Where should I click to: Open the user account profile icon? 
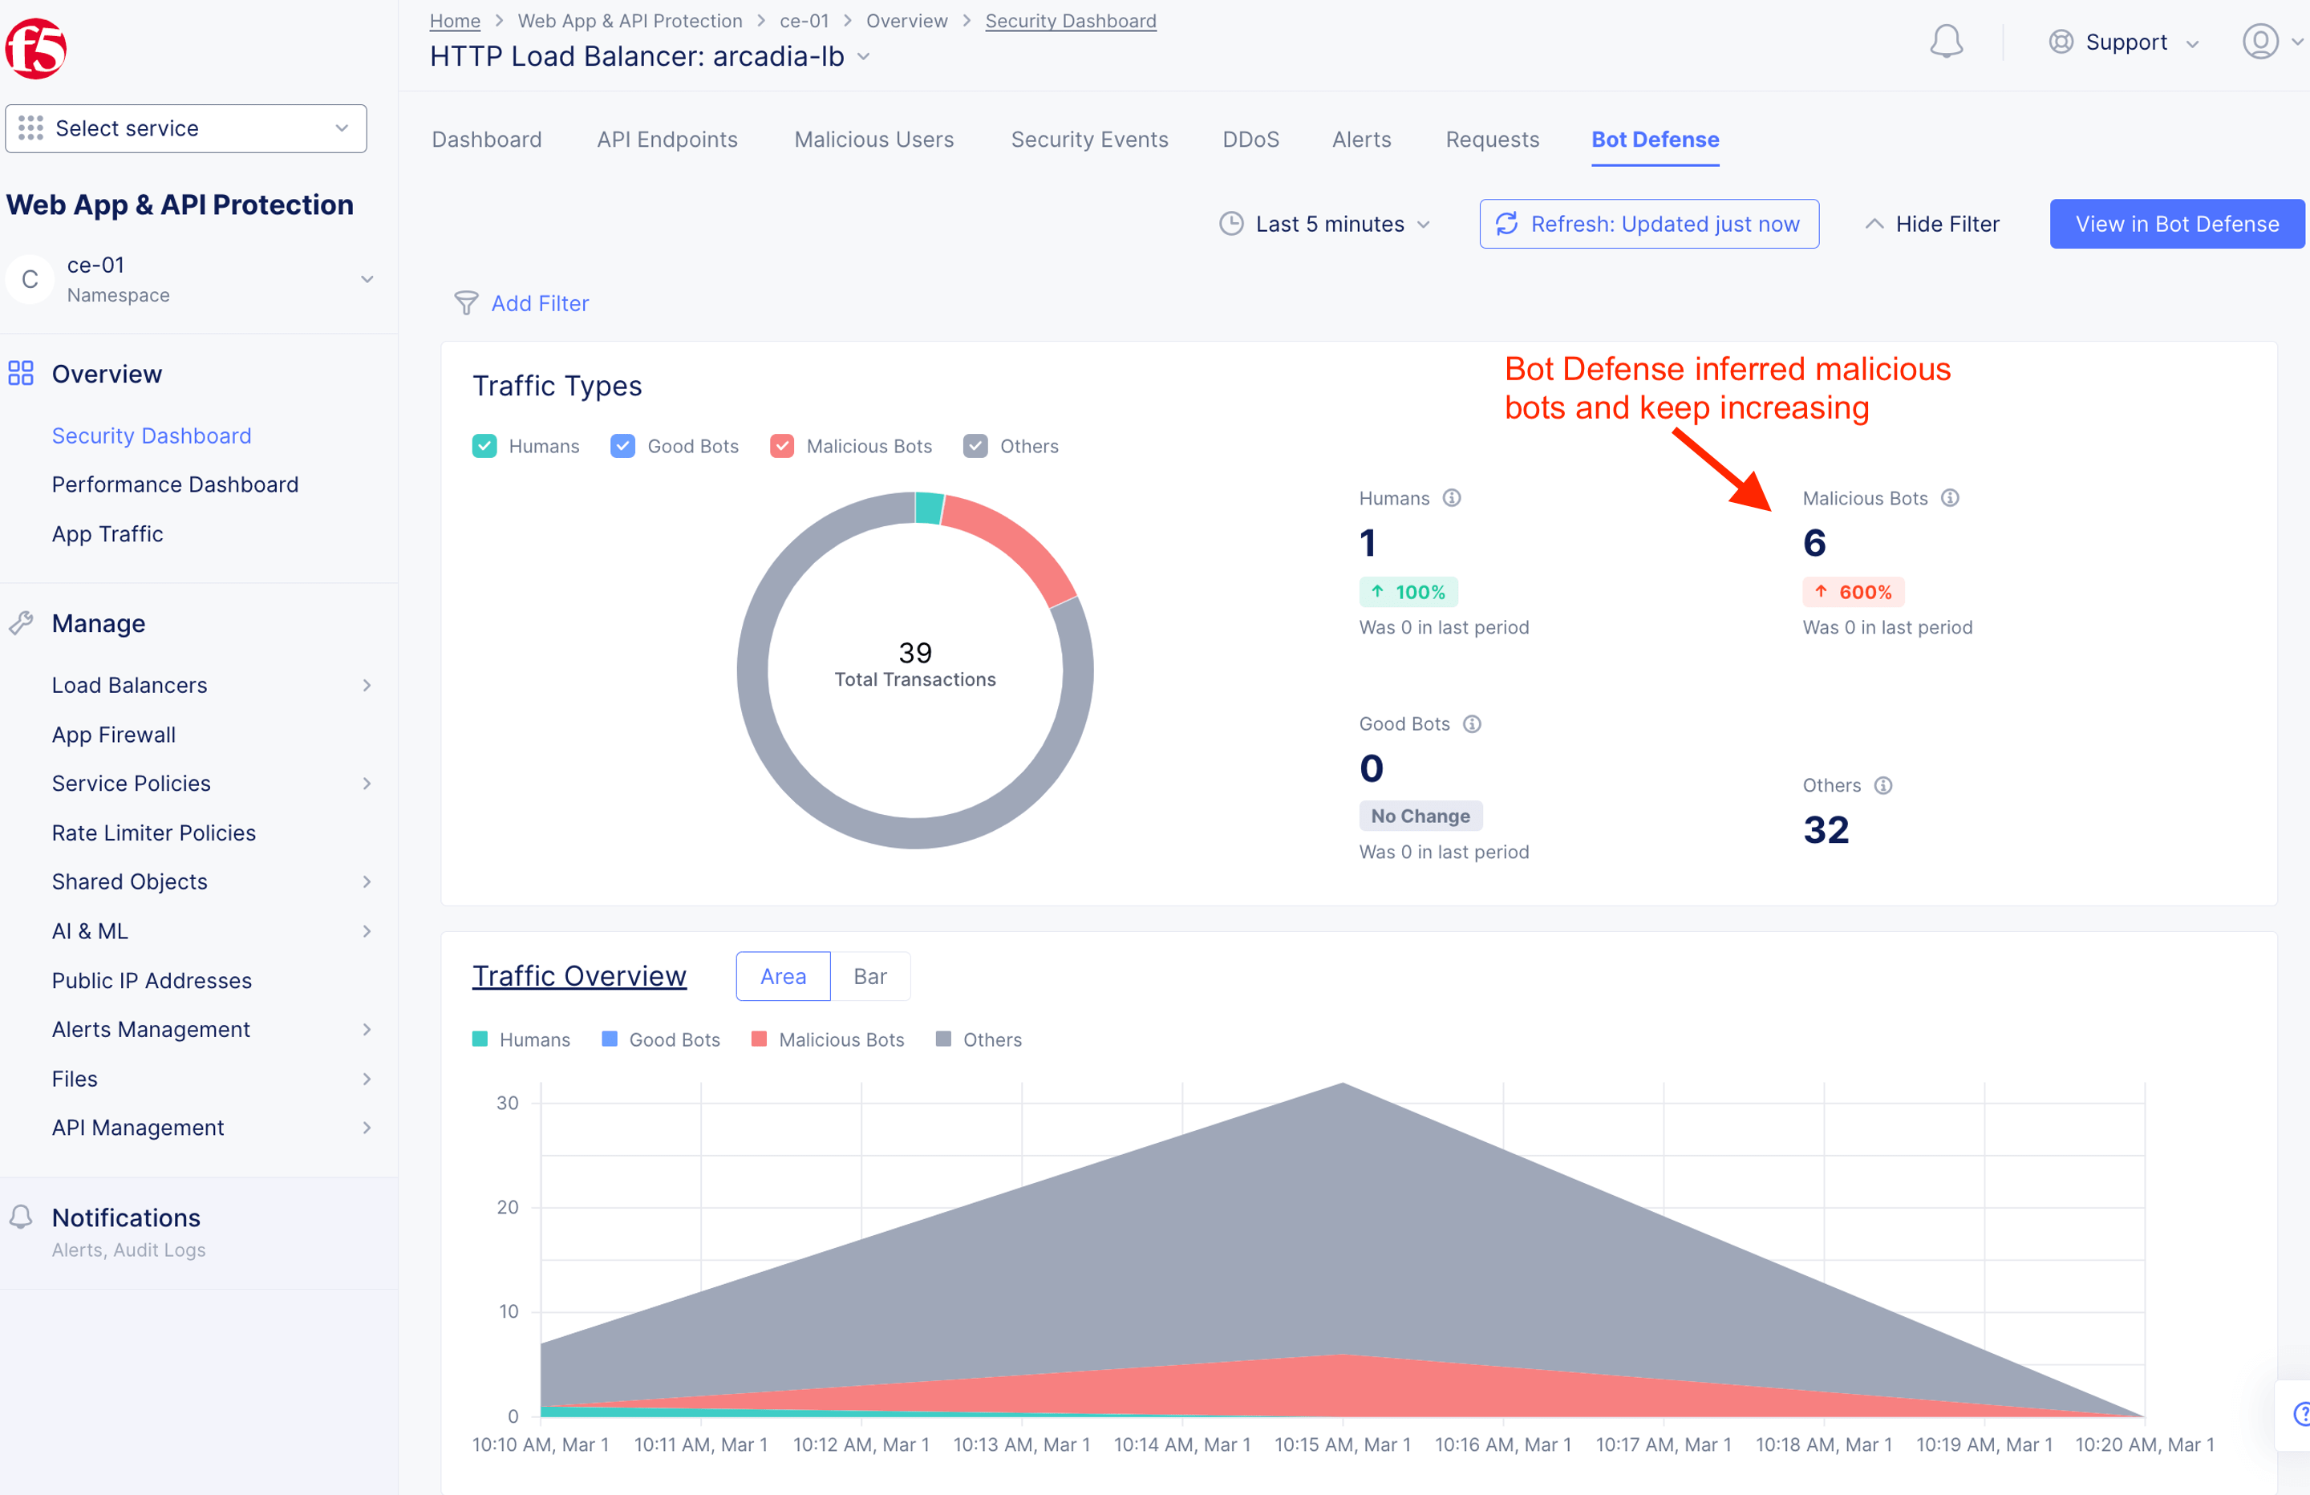click(2259, 42)
